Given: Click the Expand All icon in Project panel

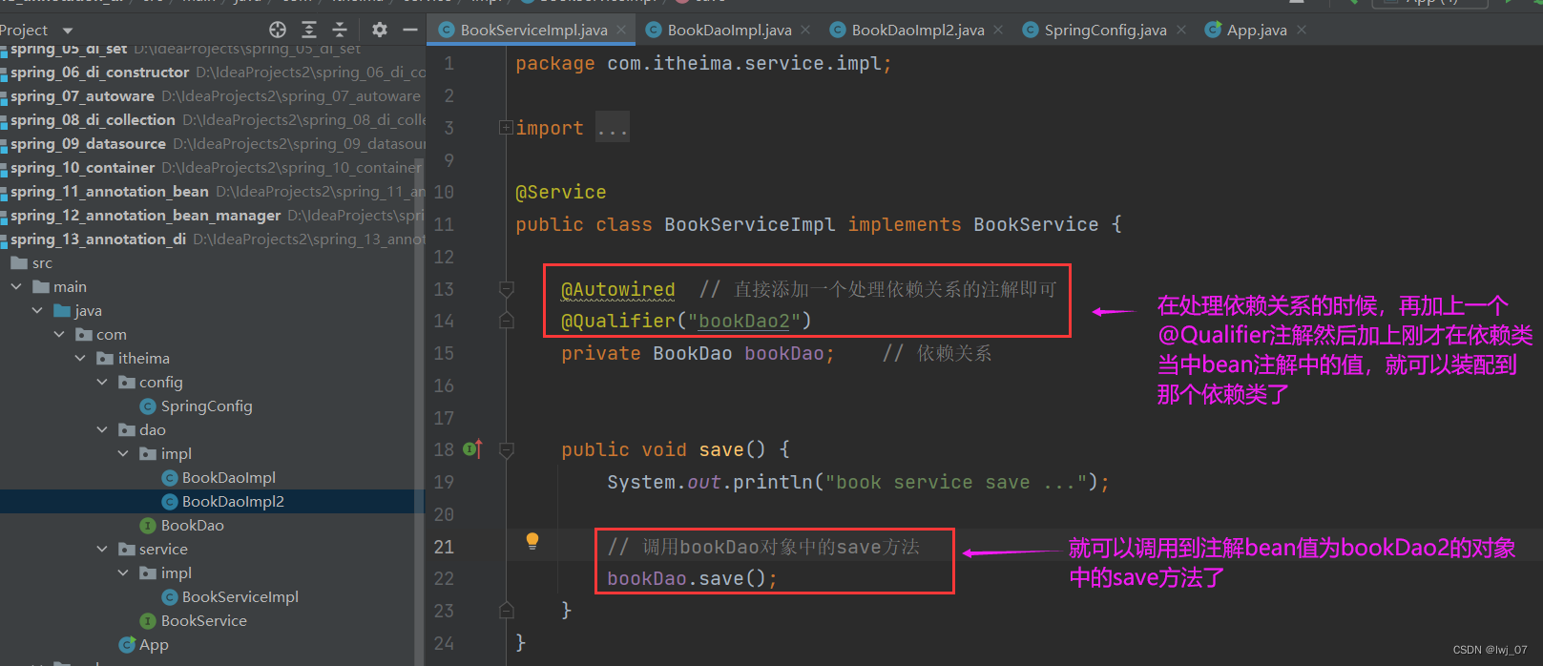Looking at the screenshot, I should click(308, 30).
